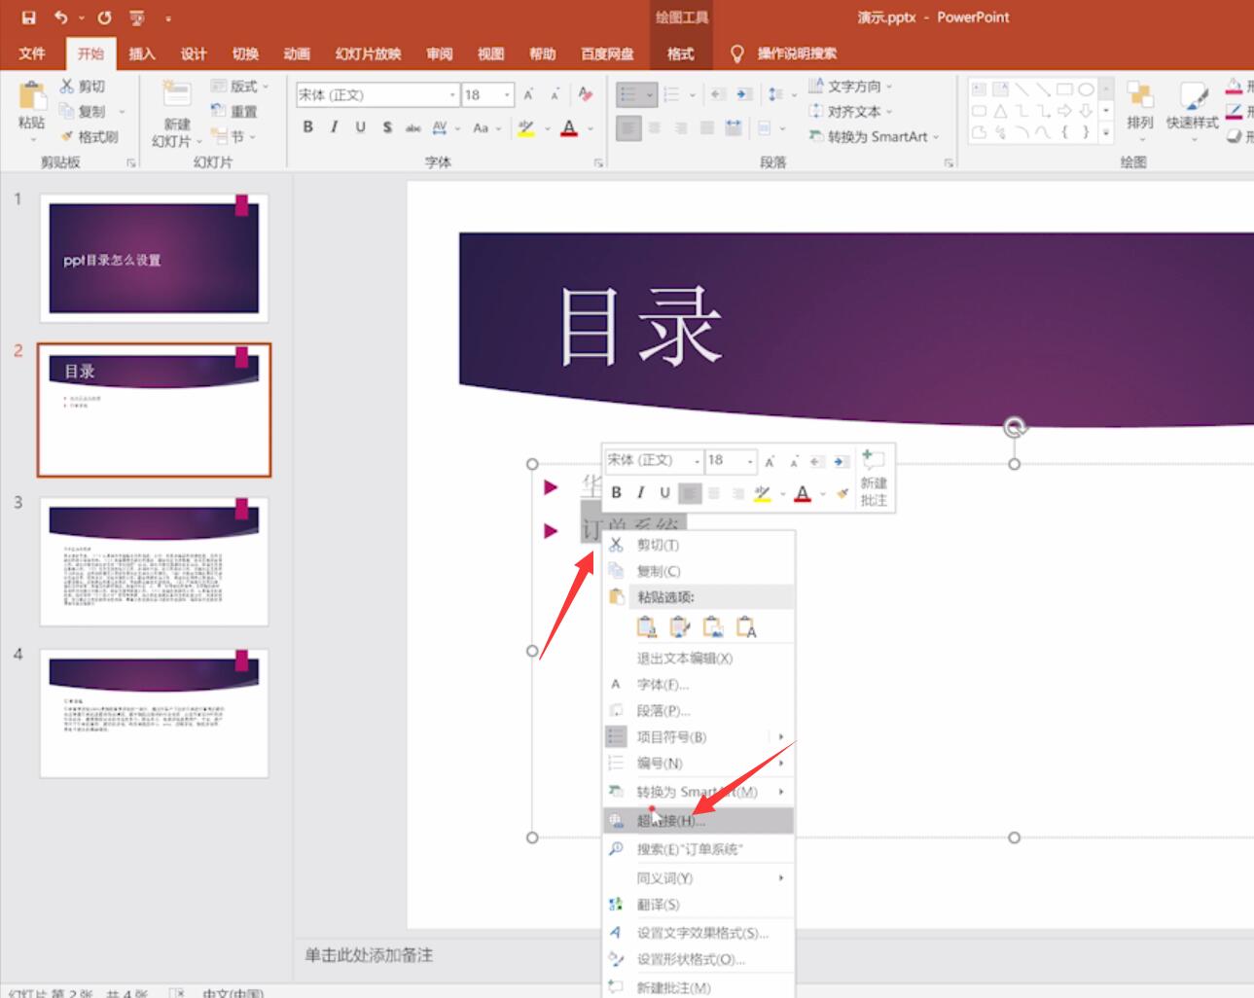Select slide 4 thumbnail
This screenshot has width=1254, height=998.
tap(154, 713)
